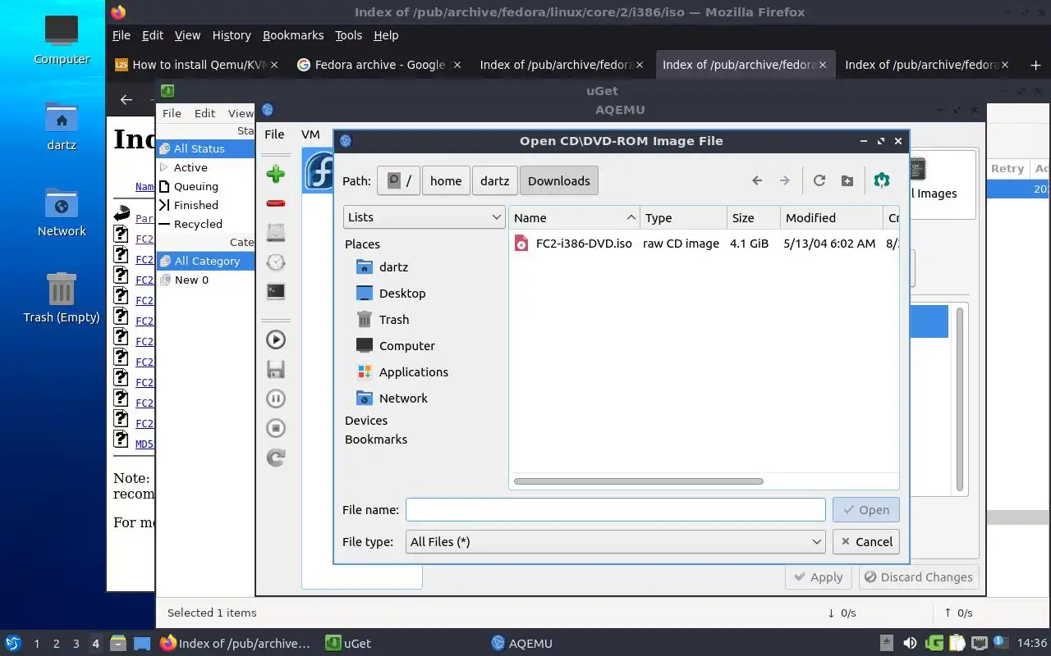
Task: Click the clock icon in AQEMU's left toolbar
Action: pyautogui.click(x=276, y=262)
